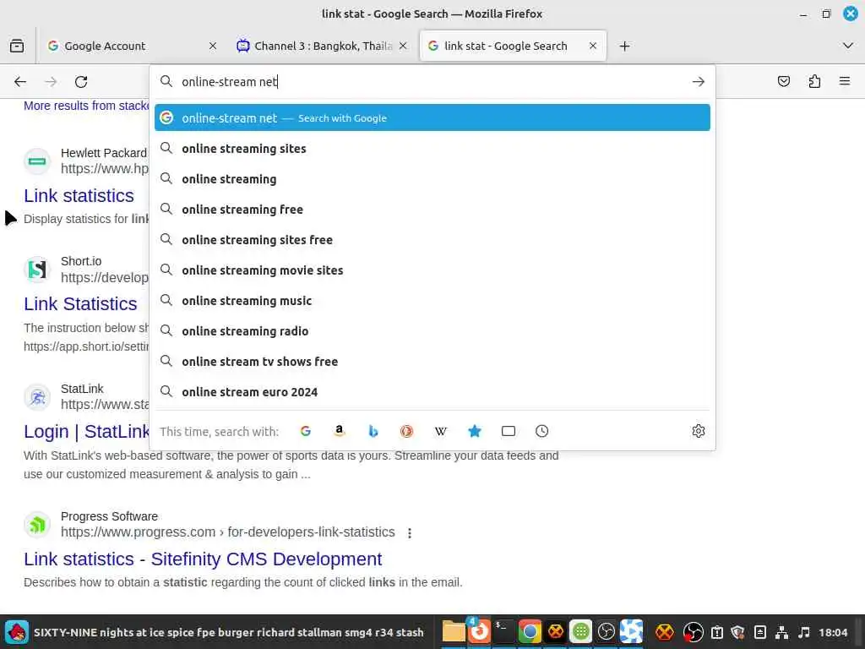Choose the 'online streaming' suggestion

pos(432,179)
